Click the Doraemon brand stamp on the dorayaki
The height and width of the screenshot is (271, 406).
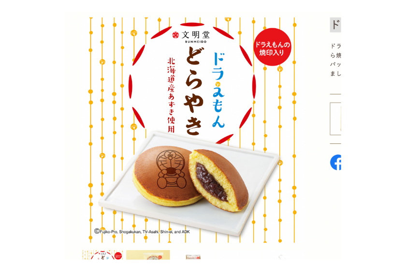(170, 169)
